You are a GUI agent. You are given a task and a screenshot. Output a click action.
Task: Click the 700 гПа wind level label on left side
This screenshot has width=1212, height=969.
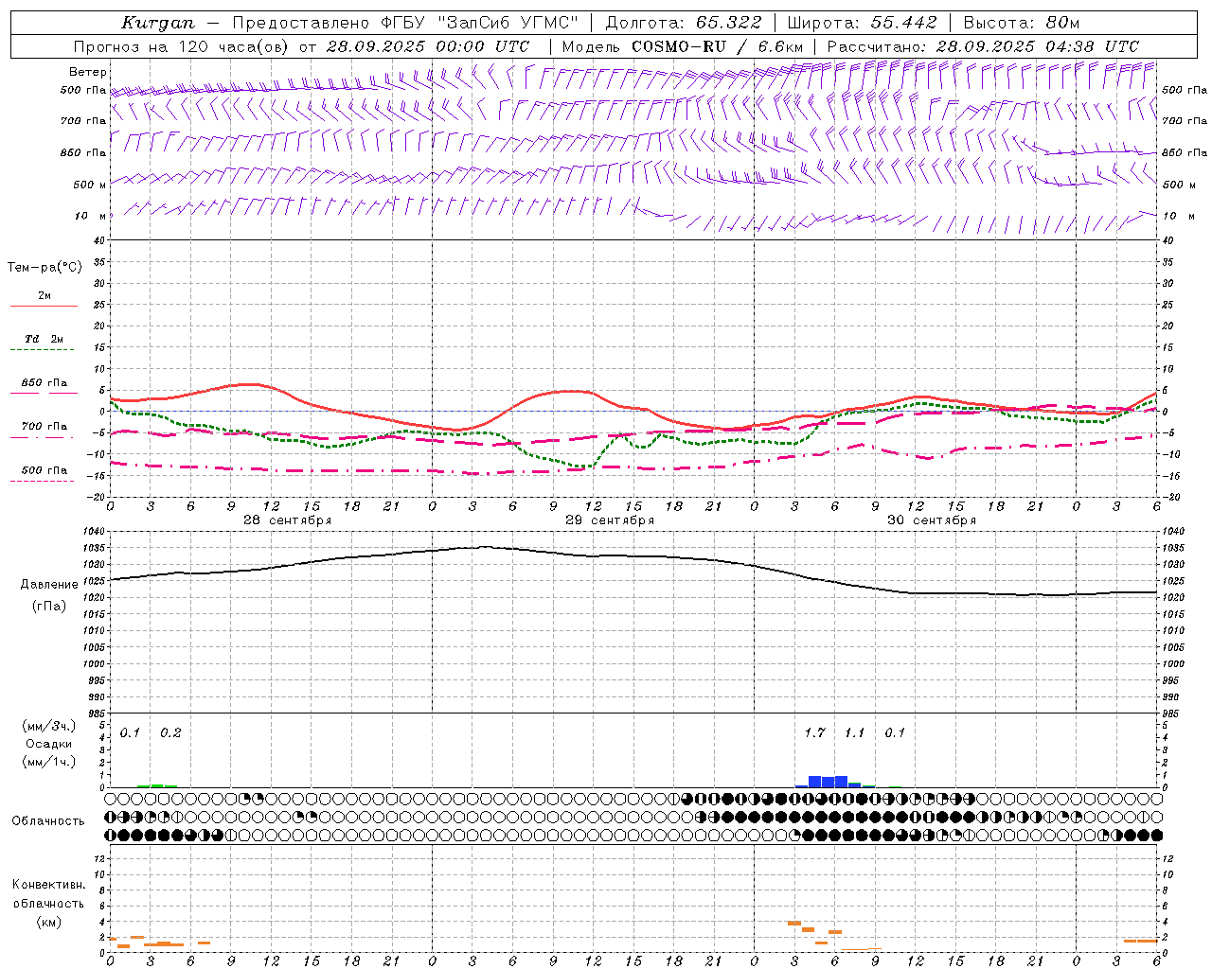(83, 121)
